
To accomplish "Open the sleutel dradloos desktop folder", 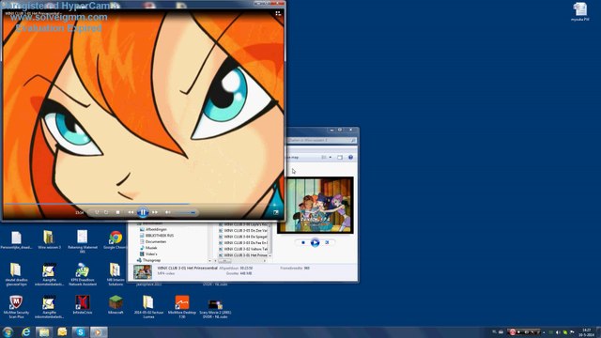I will click(x=16, y=274).
